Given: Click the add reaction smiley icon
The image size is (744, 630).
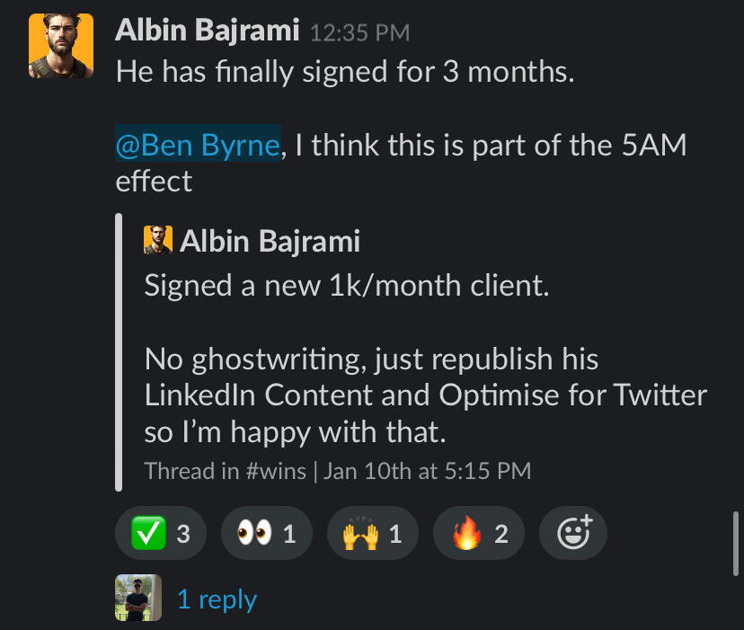Looking at the screenshot, I should (x=572, y=535).
